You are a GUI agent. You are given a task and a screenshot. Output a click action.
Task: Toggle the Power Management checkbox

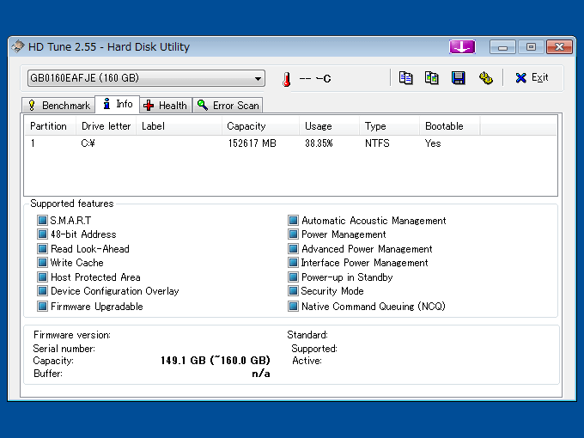click(293, 234)
